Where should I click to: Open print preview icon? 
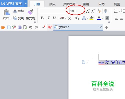coord(25,27)
